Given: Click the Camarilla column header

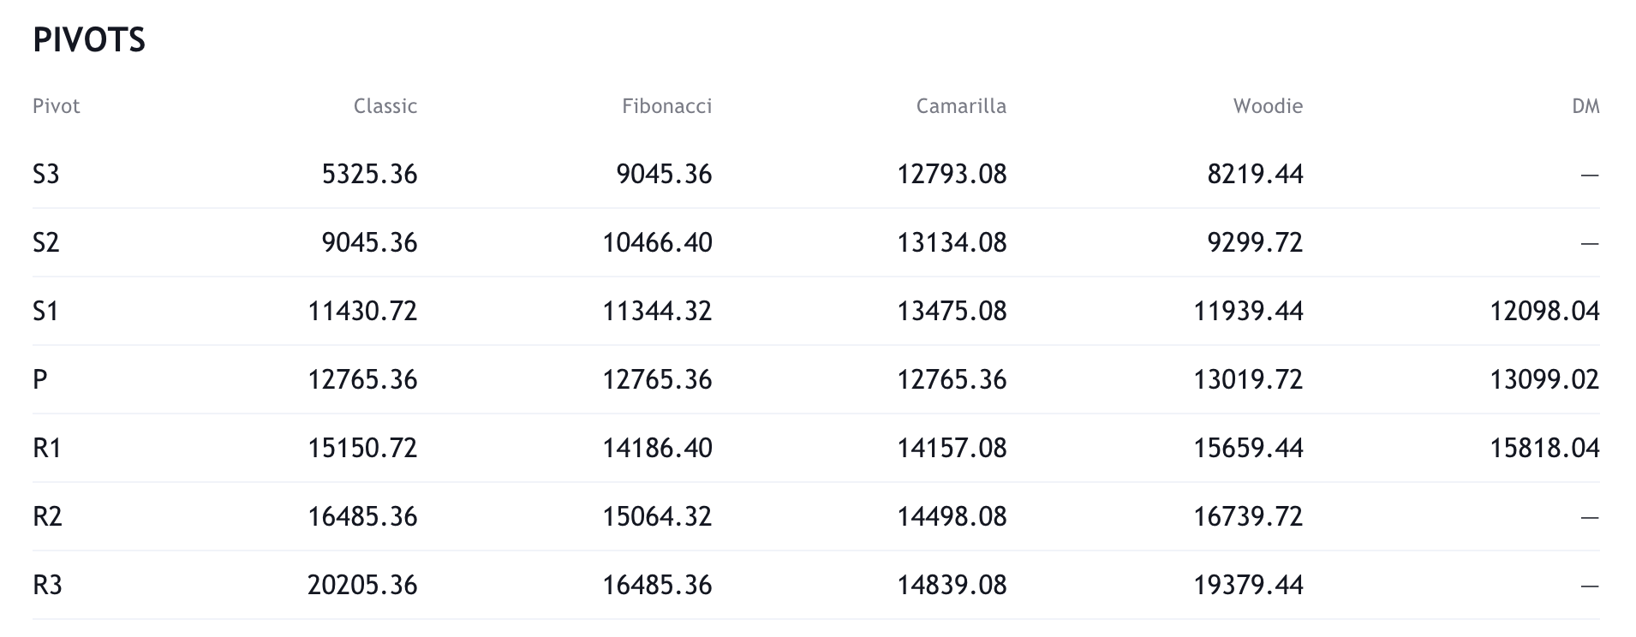Looking at the screenshot, I should 961,106.
